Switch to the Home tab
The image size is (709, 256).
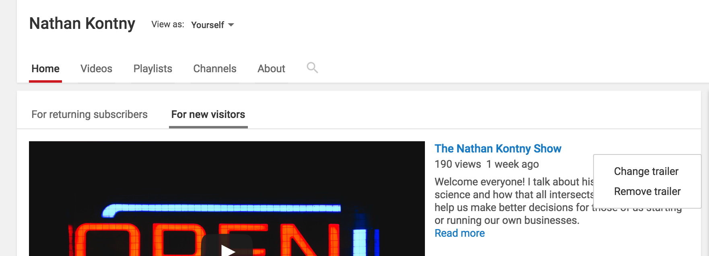45,69
